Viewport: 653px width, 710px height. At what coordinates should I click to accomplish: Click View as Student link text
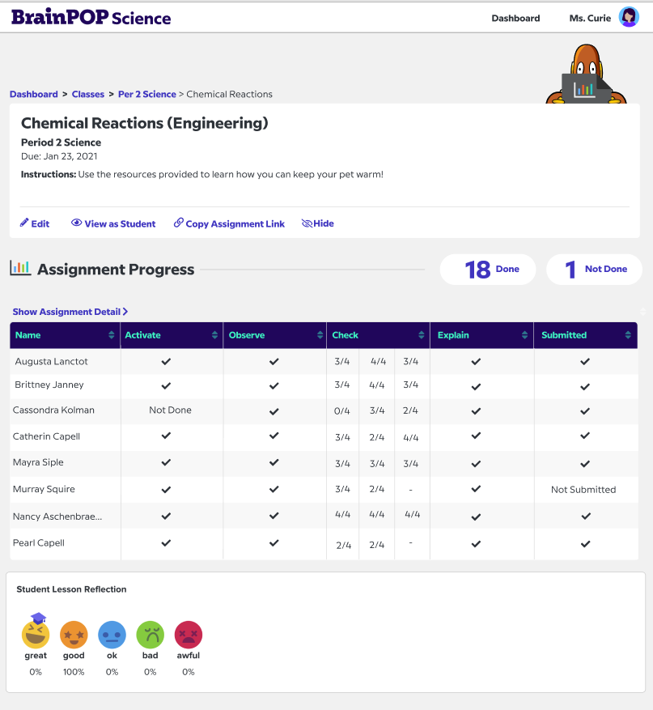click(120, 223)
